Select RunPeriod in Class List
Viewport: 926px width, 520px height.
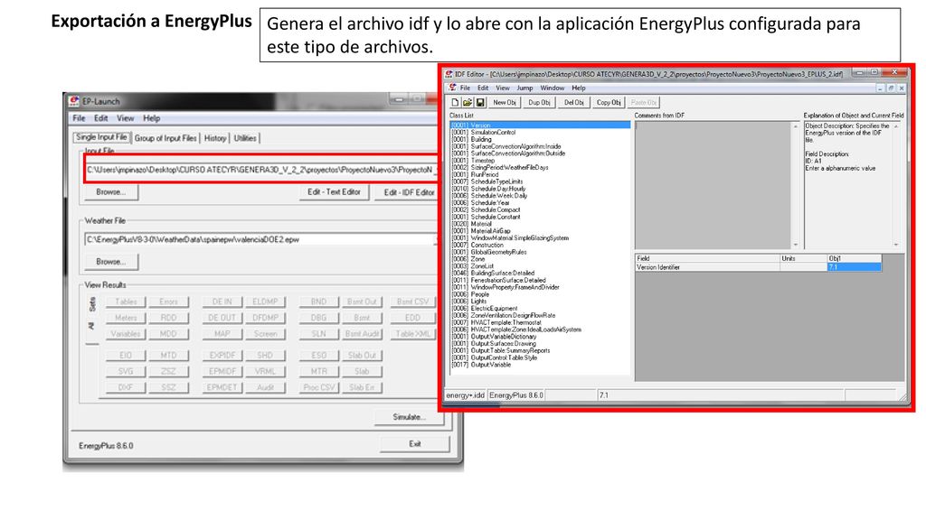(475, 174)
